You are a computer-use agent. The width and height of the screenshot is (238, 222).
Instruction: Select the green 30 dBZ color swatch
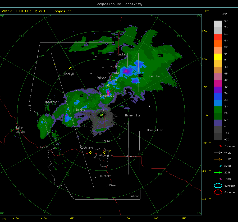pos(218,110)
